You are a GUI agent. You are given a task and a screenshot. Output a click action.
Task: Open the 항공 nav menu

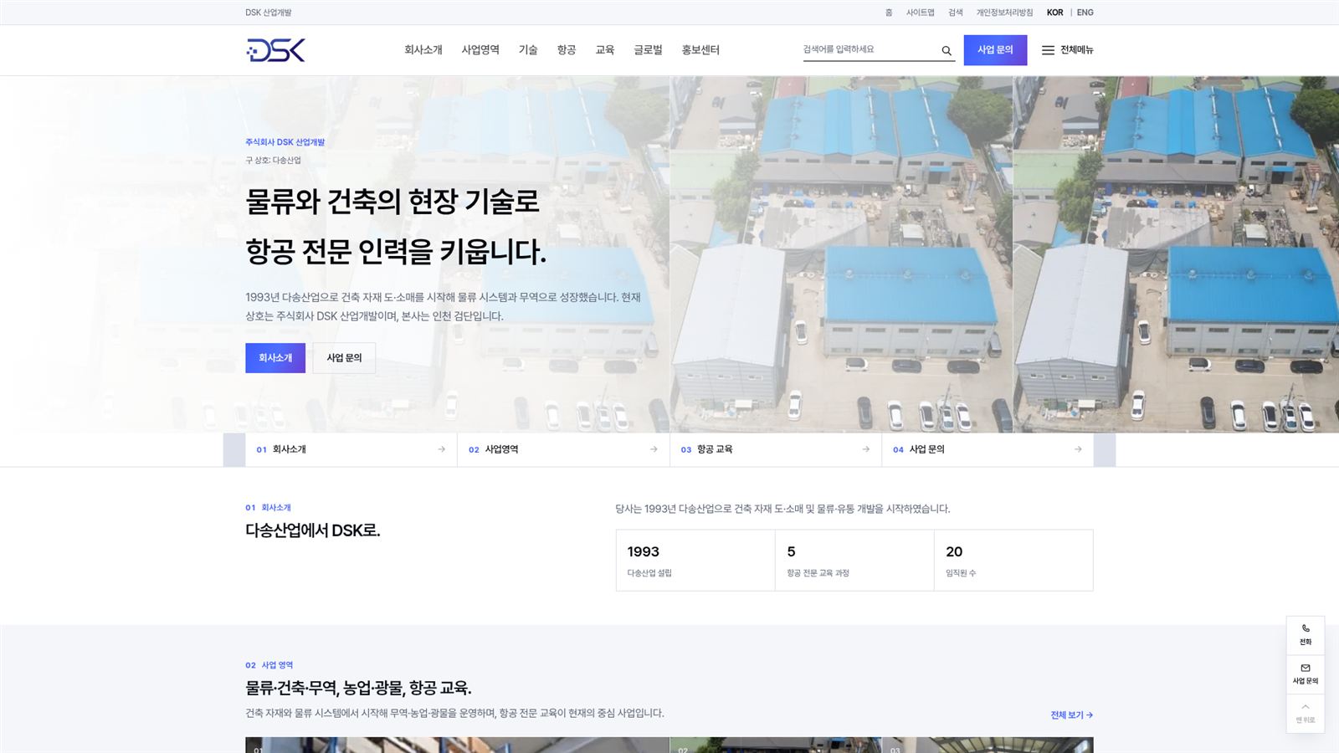(567, 50)
